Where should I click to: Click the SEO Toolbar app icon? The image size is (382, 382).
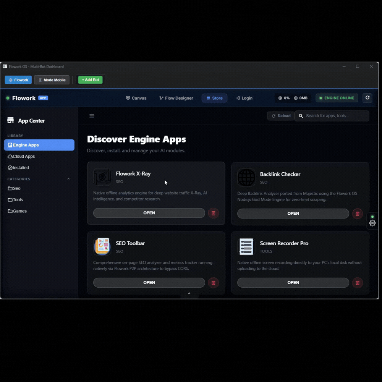(x=102, y=246)
